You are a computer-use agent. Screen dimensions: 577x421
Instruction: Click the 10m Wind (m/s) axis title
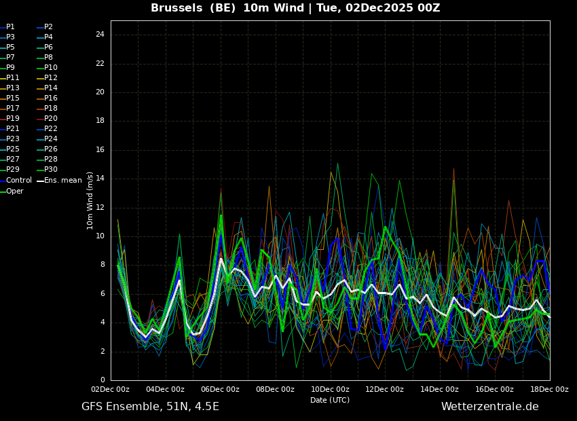click(x=90, y=200)
